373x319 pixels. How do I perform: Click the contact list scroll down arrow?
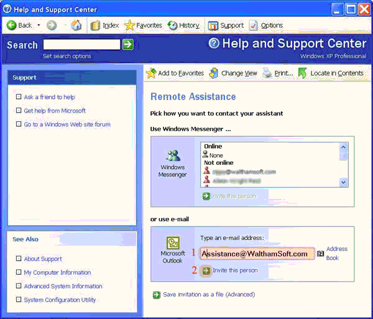[343, 182]
